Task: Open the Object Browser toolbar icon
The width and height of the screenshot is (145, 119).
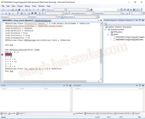Action: (x=128, y=10)
